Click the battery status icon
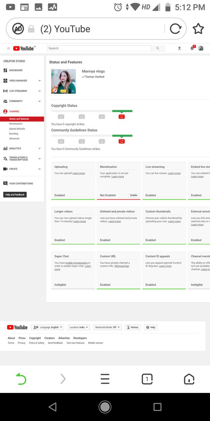 (x=168, y=7)
